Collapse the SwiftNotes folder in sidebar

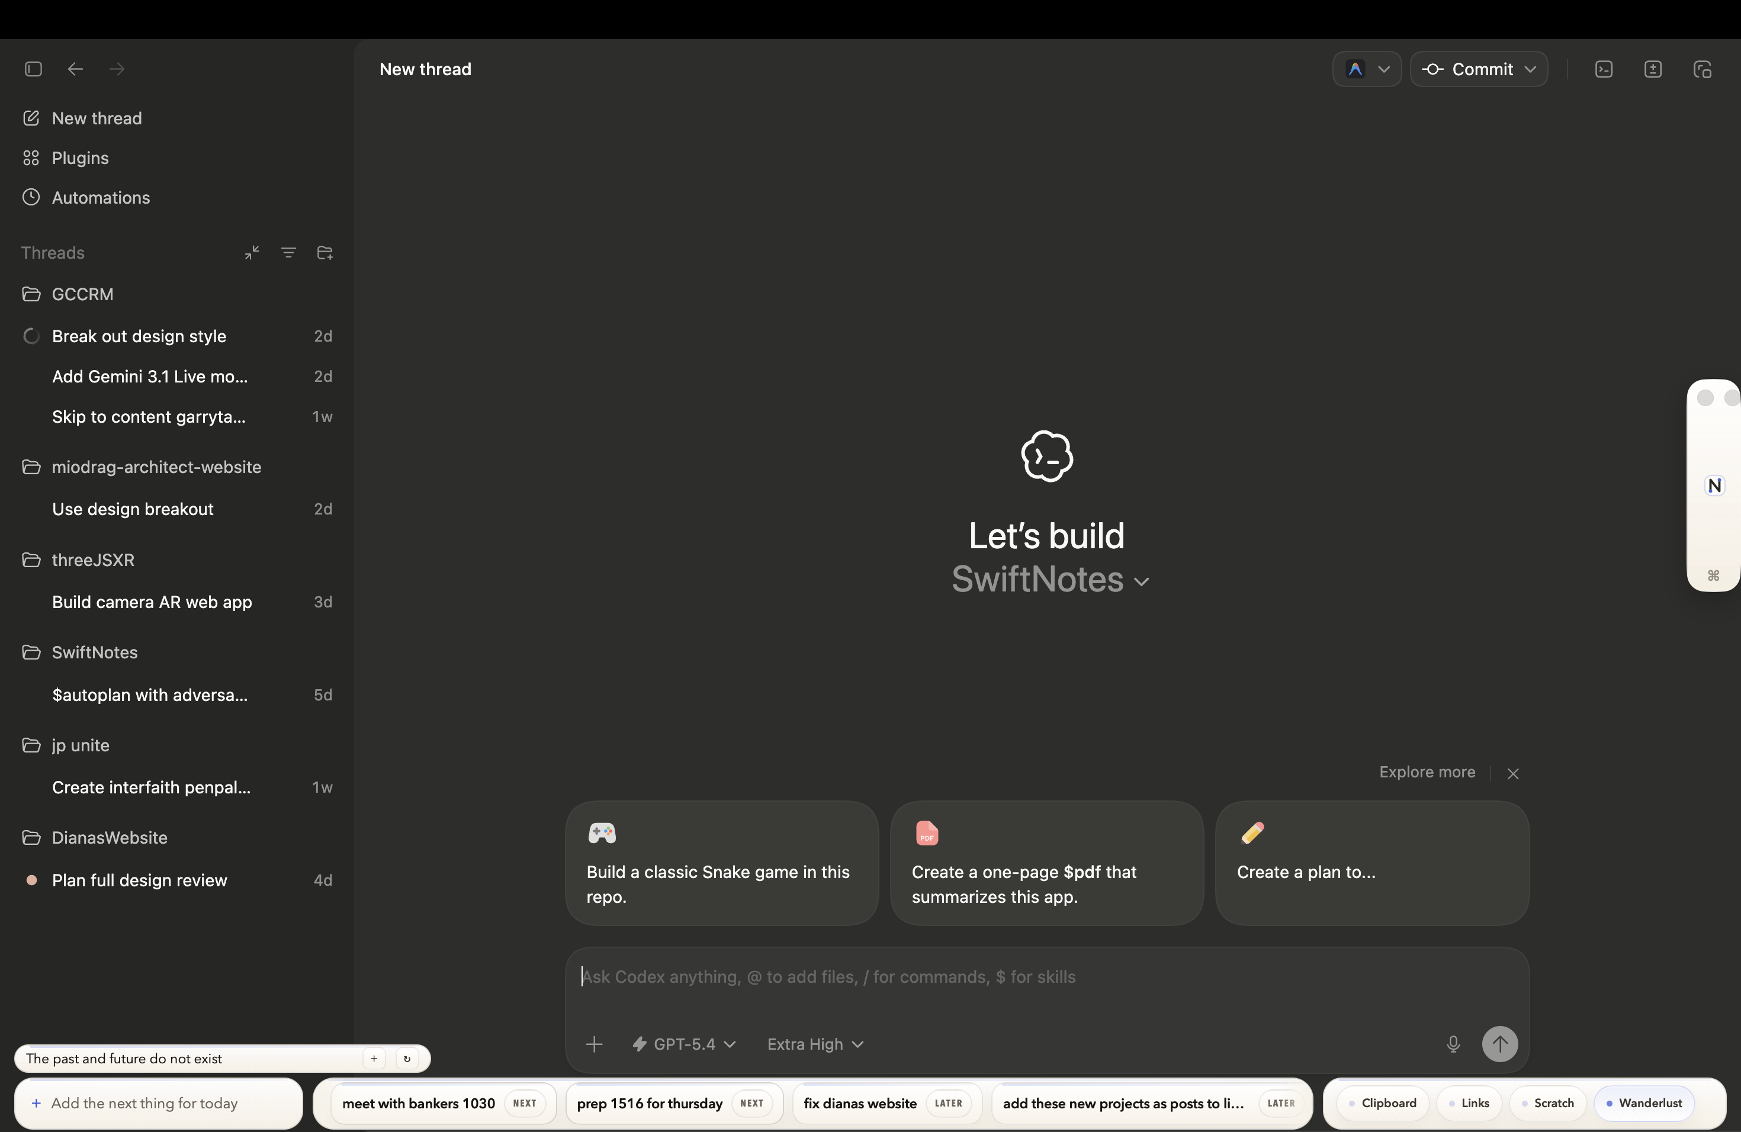tap(176, 652)
